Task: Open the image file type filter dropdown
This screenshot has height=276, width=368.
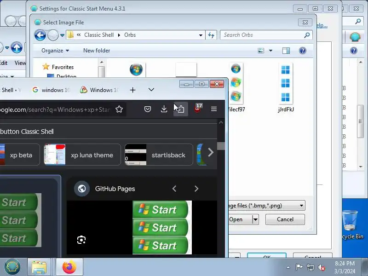Action: [267, 206]
